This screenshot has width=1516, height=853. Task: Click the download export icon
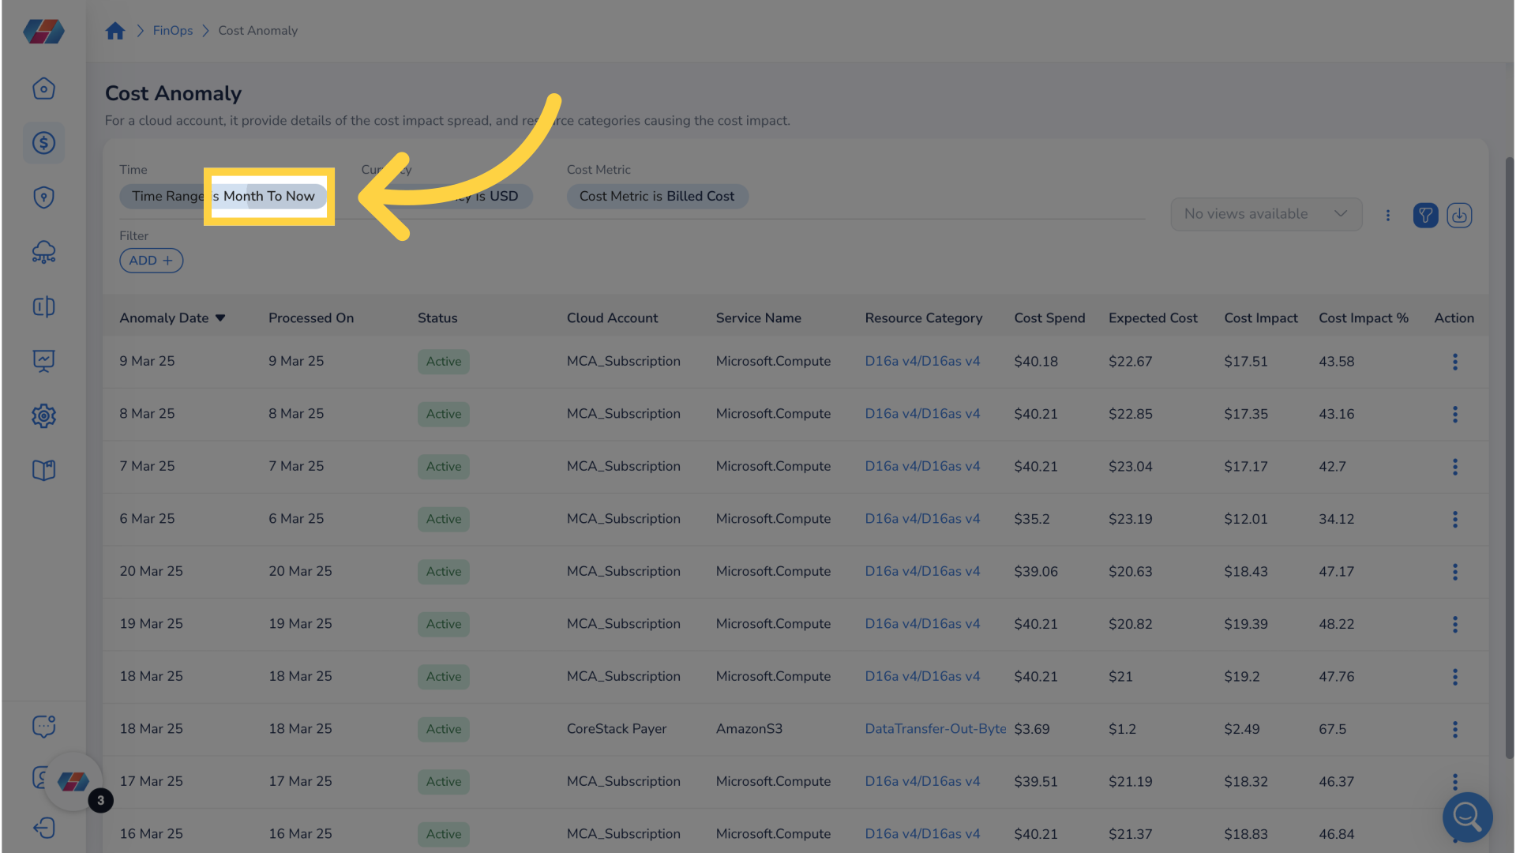[x=1459, y=215]
